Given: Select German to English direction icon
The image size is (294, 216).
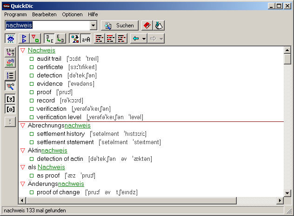Looking at the screenshot, I should click(x=49, y=38).
